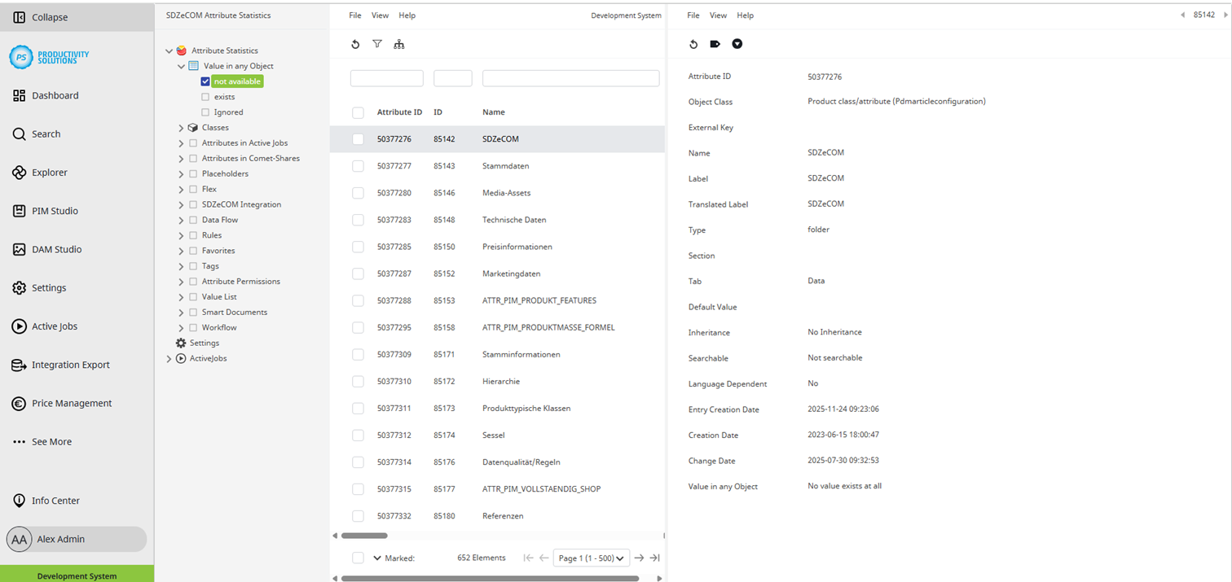
Task: Open the page selection dropdown
Action: [591, 558]
